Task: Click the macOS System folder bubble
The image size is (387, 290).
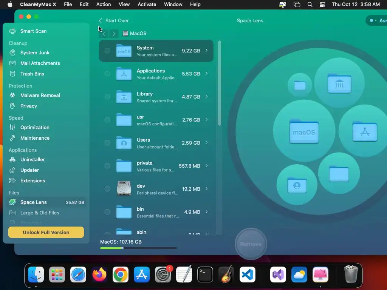Action: tap(304, 132)
